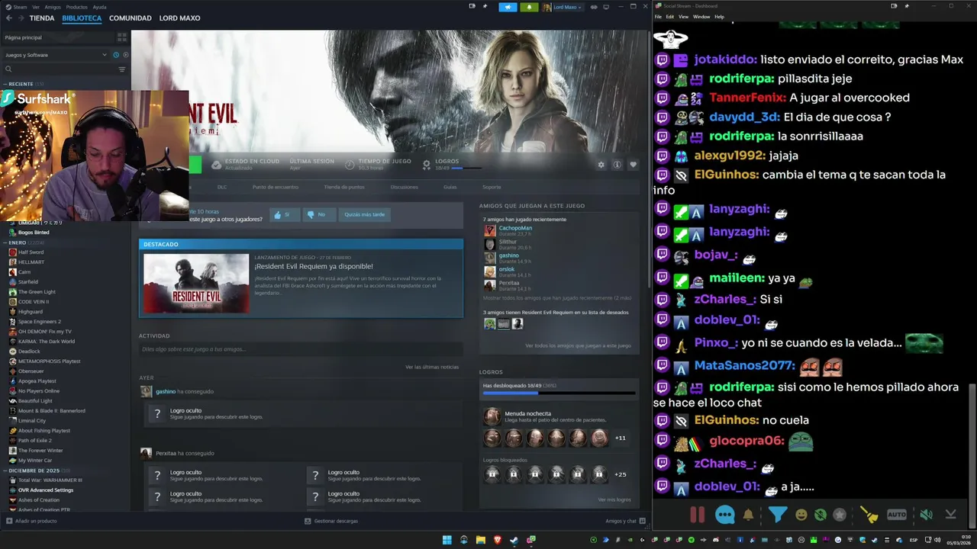
Task: Open game settings gear icon
Action: coord(601,165)
